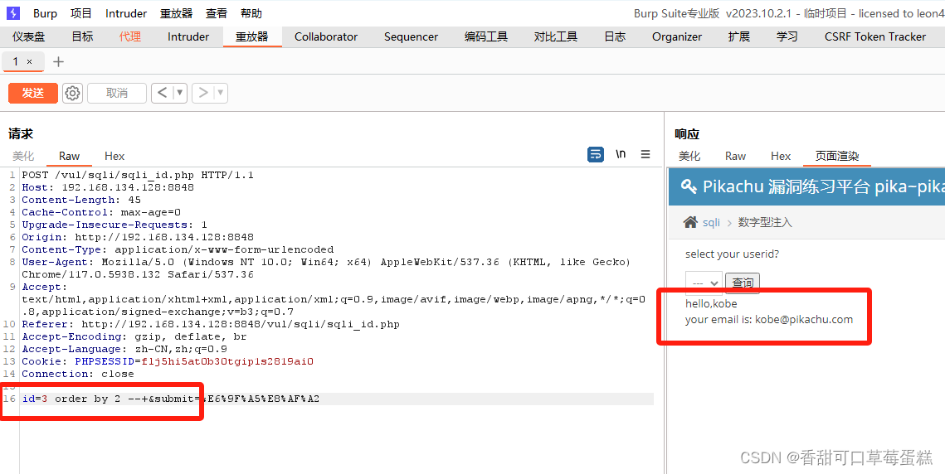
Task: Click the Content-Type header line
Action: click(178, 249)
